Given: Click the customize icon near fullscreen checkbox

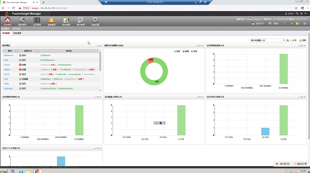Looking at the screenshot, I should 300,40.
